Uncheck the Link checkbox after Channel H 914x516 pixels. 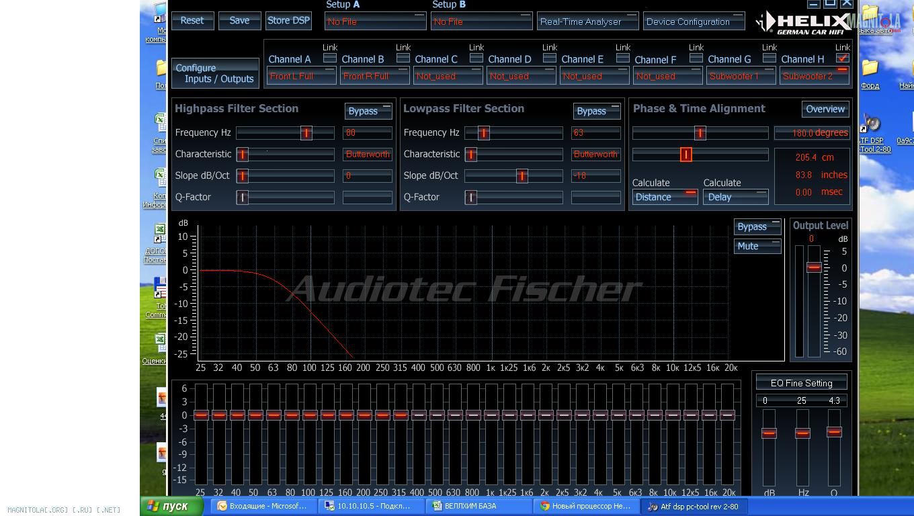(843, 58)
